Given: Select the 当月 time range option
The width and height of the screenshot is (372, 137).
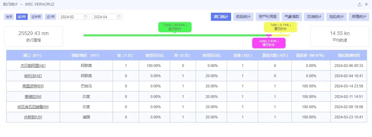Looking at the screenshot, I should coord(9,17).
